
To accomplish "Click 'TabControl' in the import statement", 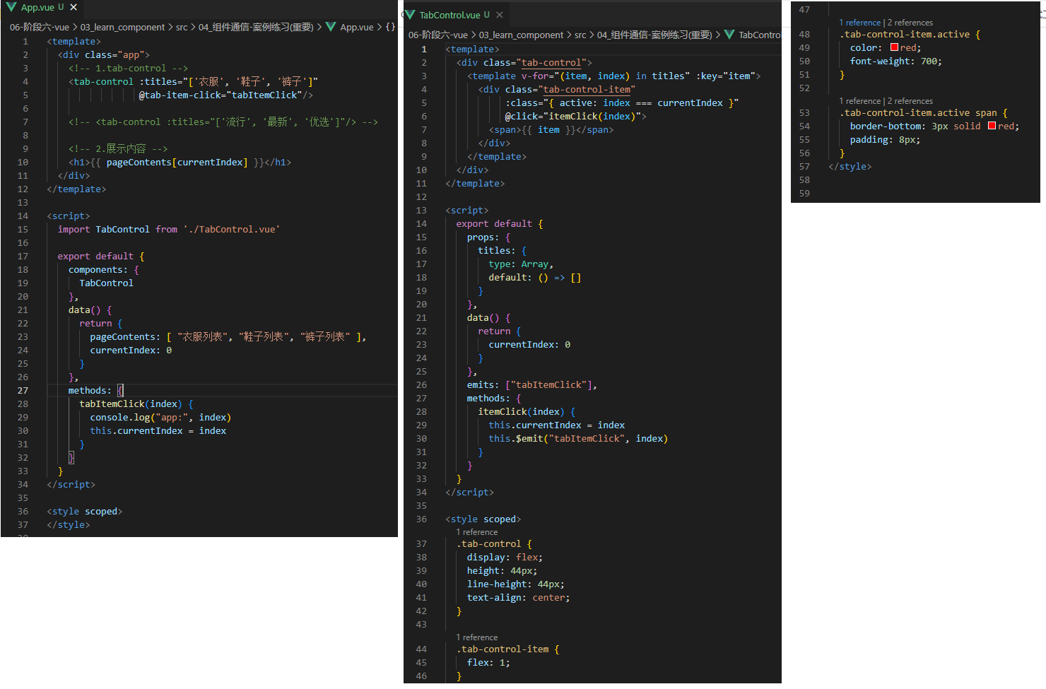I will click(122, 229).
